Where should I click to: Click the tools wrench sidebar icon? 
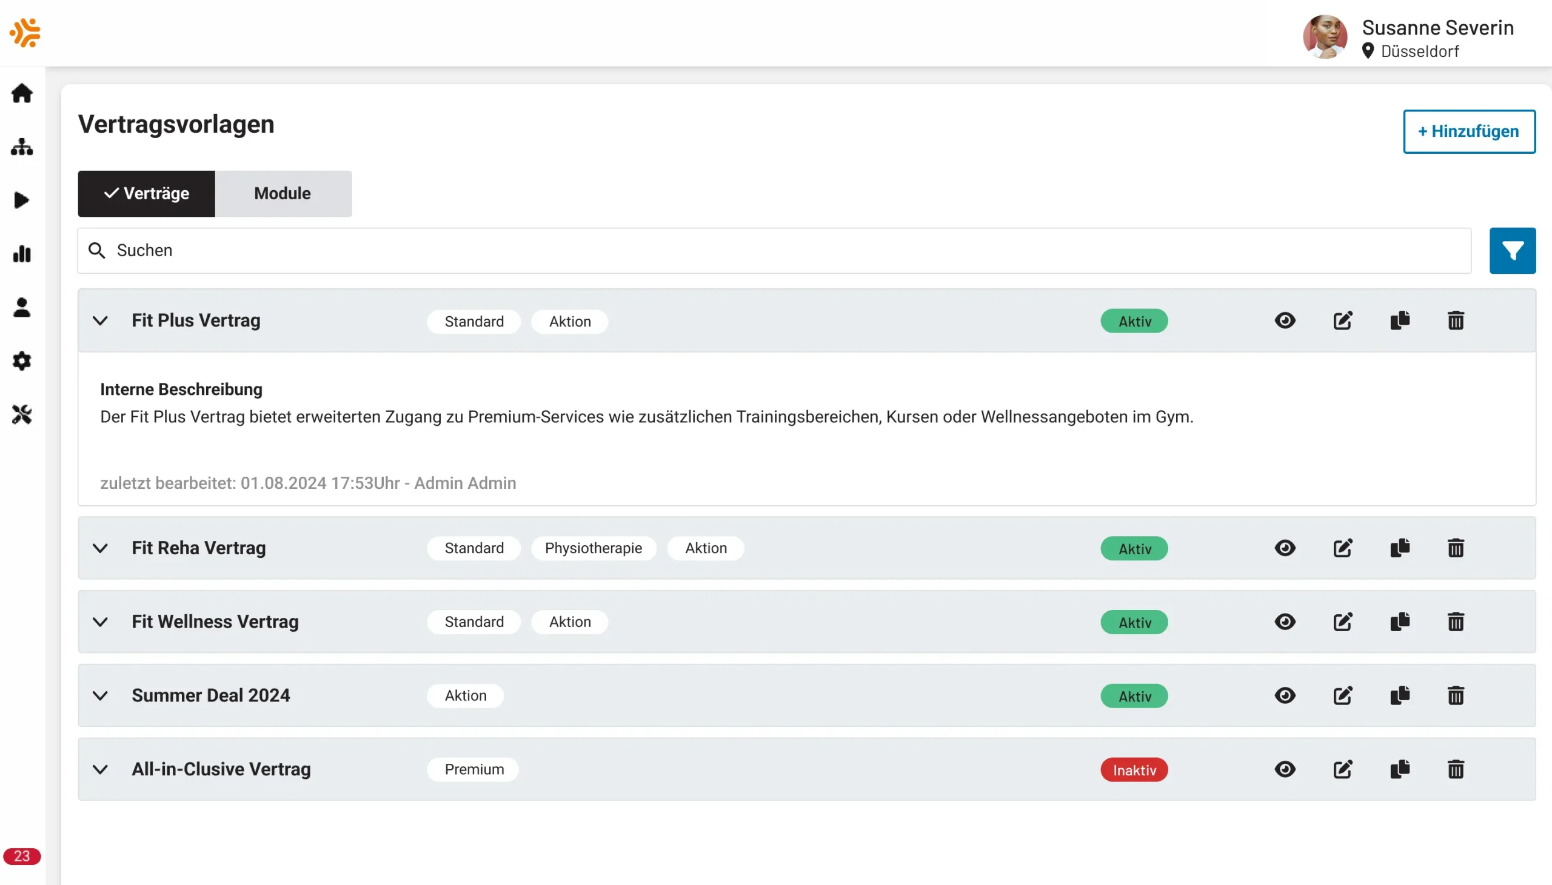pos(22,414)
